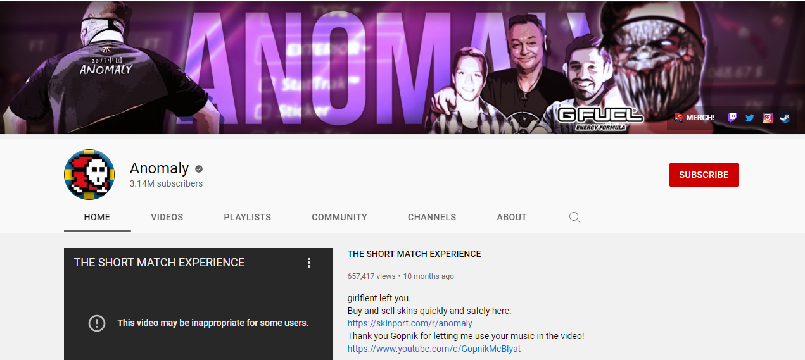Click the inappropriate content warning icon
The image size is (805, 360).
[x=96, y=323]
